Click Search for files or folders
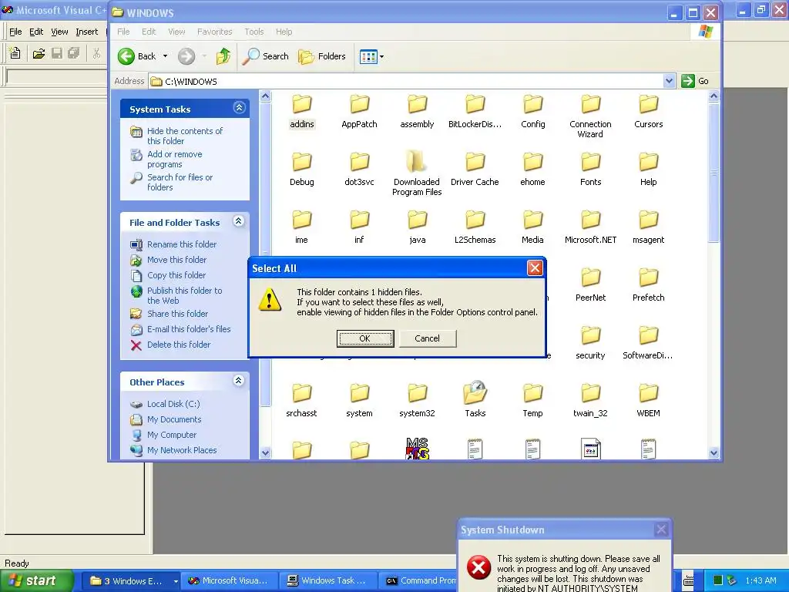This screenshot has height=592, width=789. pos(180,182)
